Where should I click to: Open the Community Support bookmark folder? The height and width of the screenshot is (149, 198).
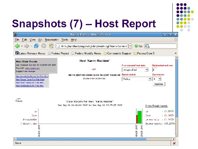(117, 53)
